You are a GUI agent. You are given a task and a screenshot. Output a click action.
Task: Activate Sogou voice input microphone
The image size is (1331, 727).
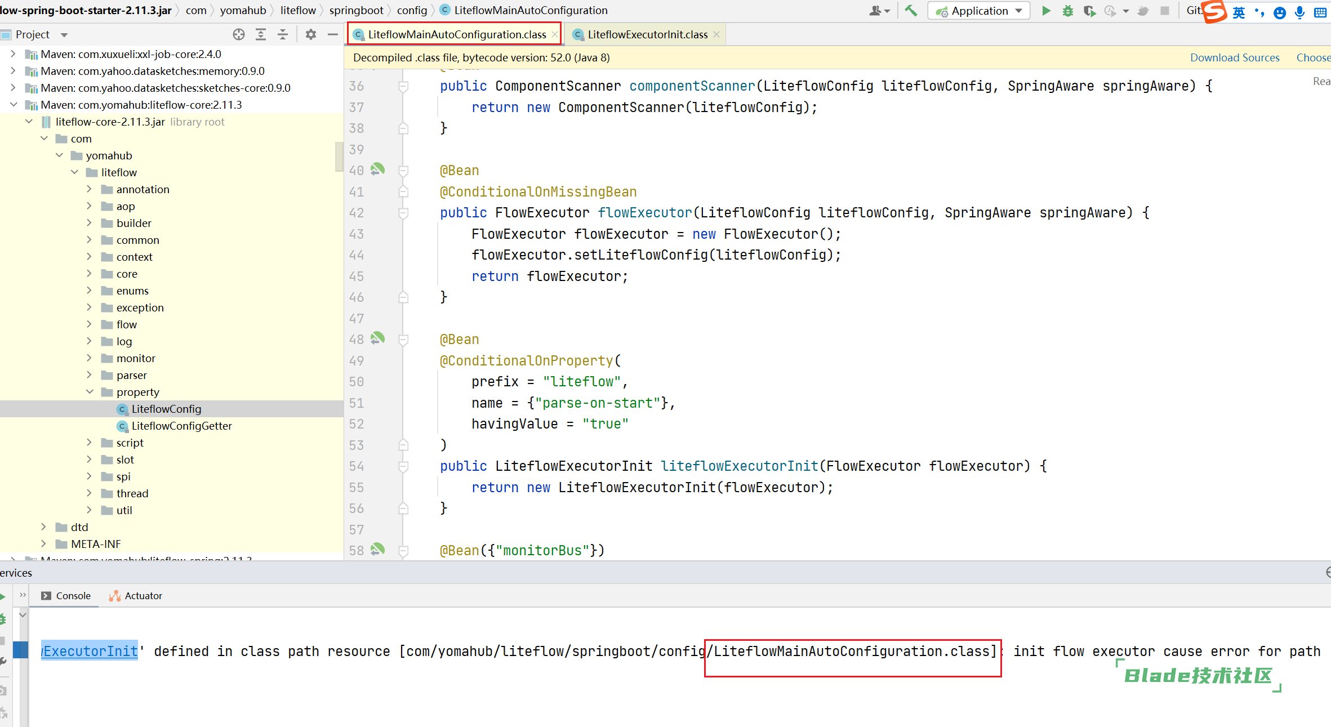tap(1299, 12)
